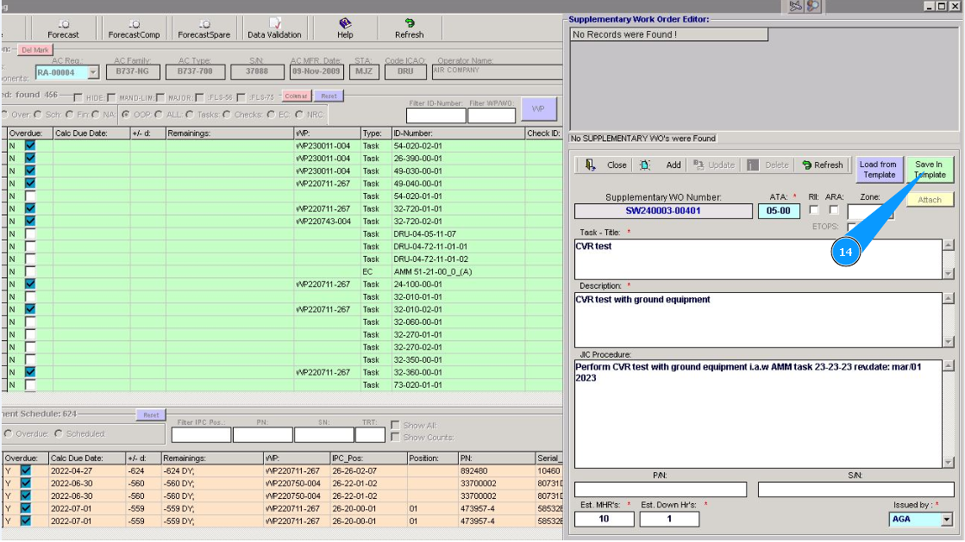
Task: Open the Forecast tool in the toolbar
Action: [x=63, y=28]
